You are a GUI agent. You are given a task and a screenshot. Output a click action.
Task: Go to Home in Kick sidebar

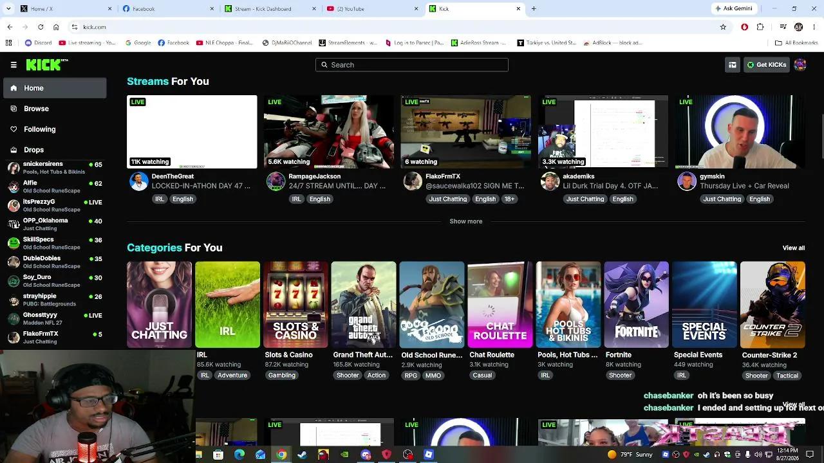[55, 88]
